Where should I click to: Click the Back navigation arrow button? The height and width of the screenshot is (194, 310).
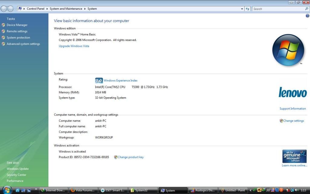(4, 9)
